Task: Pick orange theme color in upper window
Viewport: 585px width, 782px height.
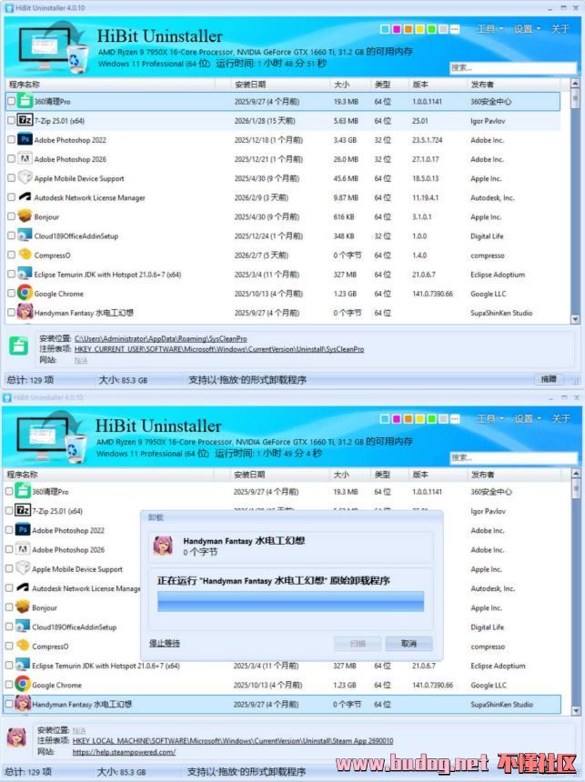Action: coord(408,29)
